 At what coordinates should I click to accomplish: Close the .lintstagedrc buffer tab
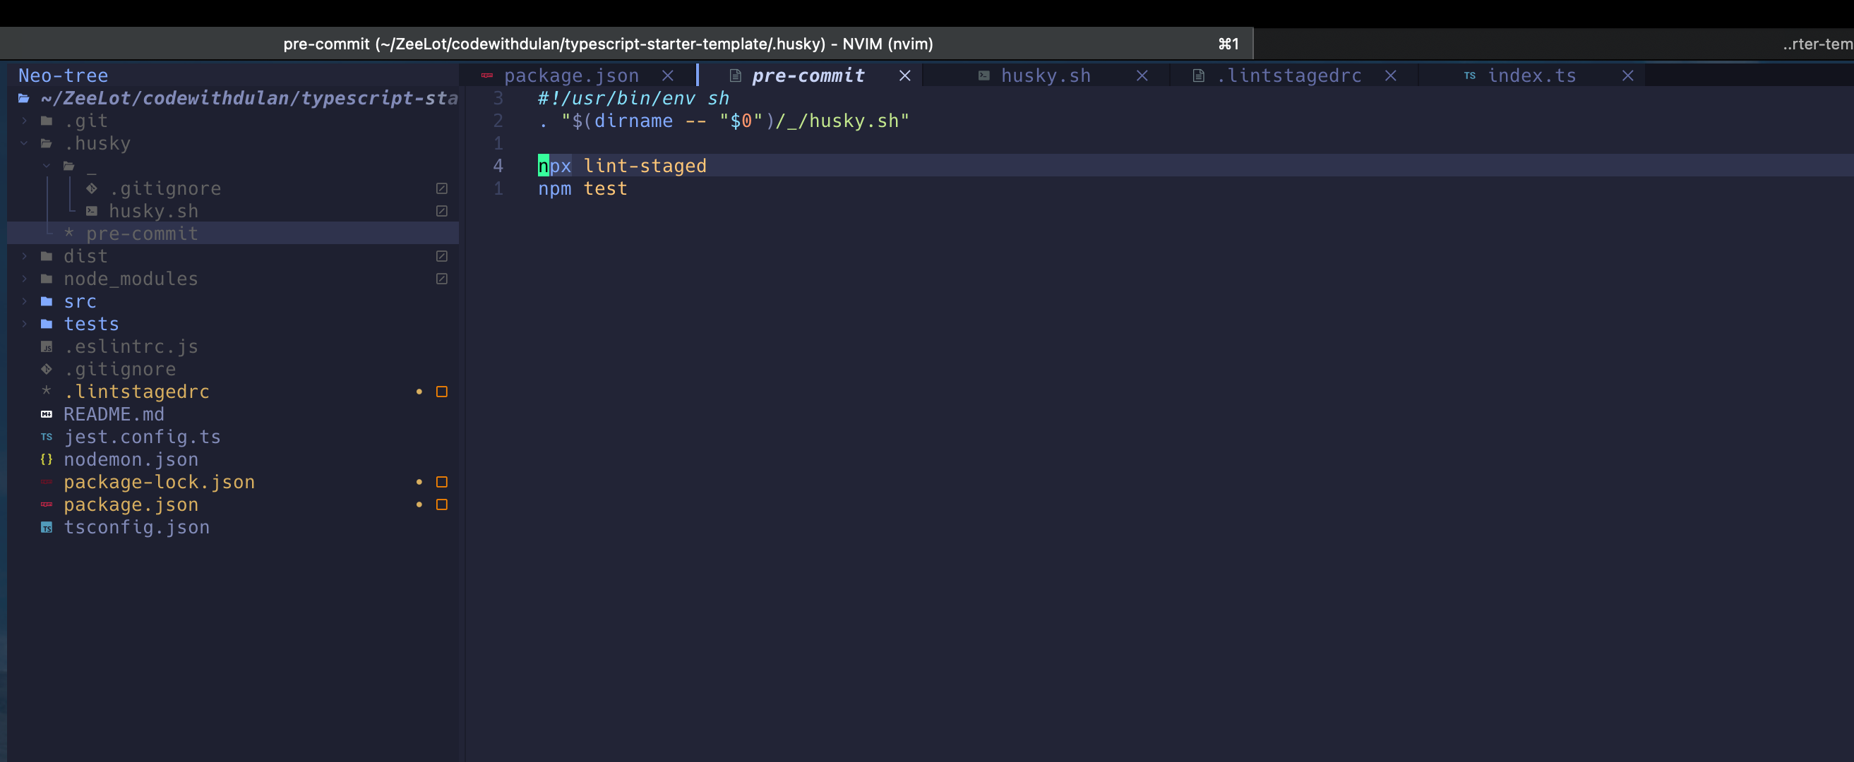1391,75
